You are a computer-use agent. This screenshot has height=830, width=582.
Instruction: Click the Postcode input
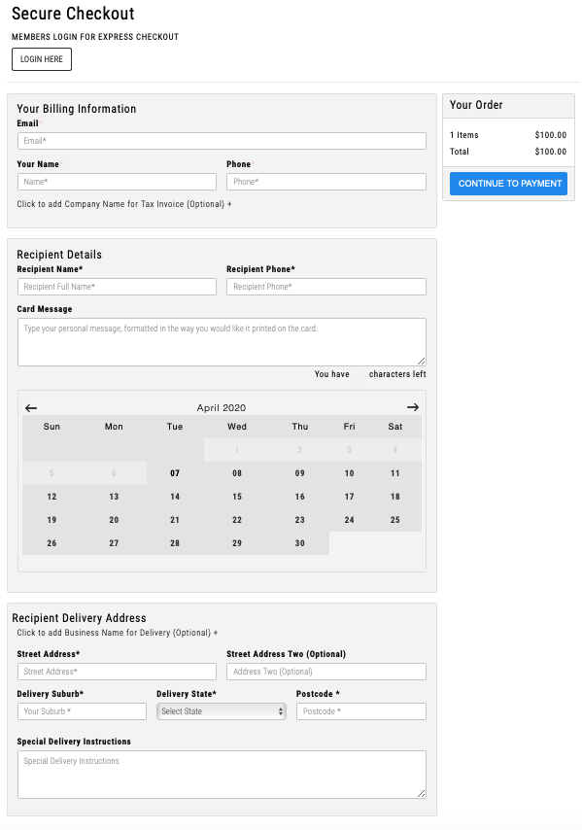tap(361, 711)
